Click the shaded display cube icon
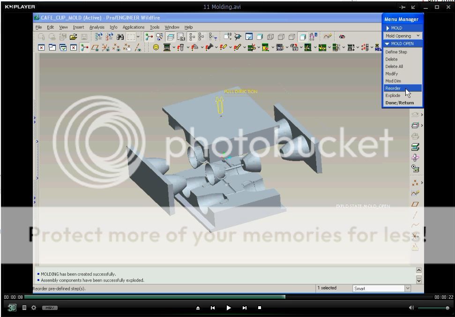The height and width of the screenshot is (317, 455). click(303, 37)
